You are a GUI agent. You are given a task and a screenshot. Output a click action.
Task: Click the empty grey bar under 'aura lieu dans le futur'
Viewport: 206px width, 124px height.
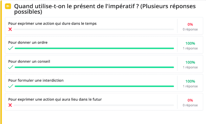pos(94,105)
